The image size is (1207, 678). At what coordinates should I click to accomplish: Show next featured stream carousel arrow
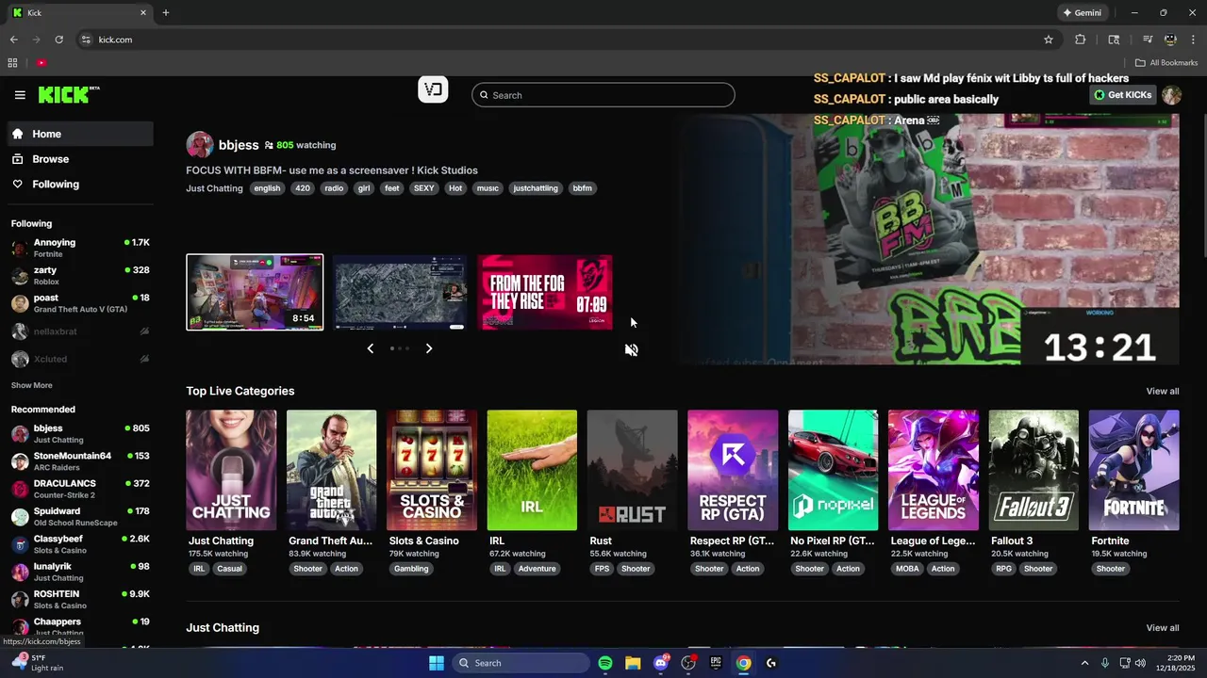click(429, 348)
